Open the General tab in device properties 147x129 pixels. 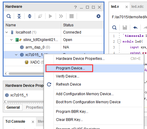pos(13,107)
